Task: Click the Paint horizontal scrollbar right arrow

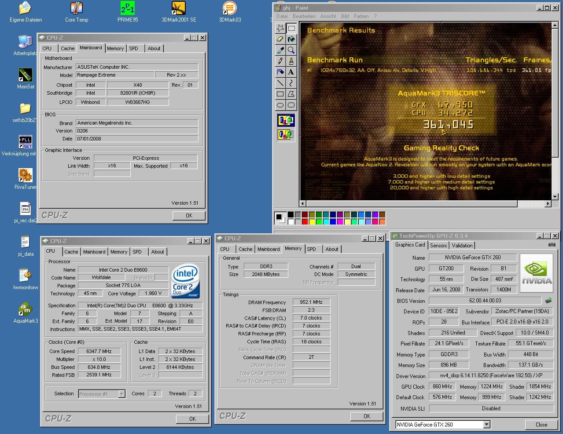Action: [548, 203]
